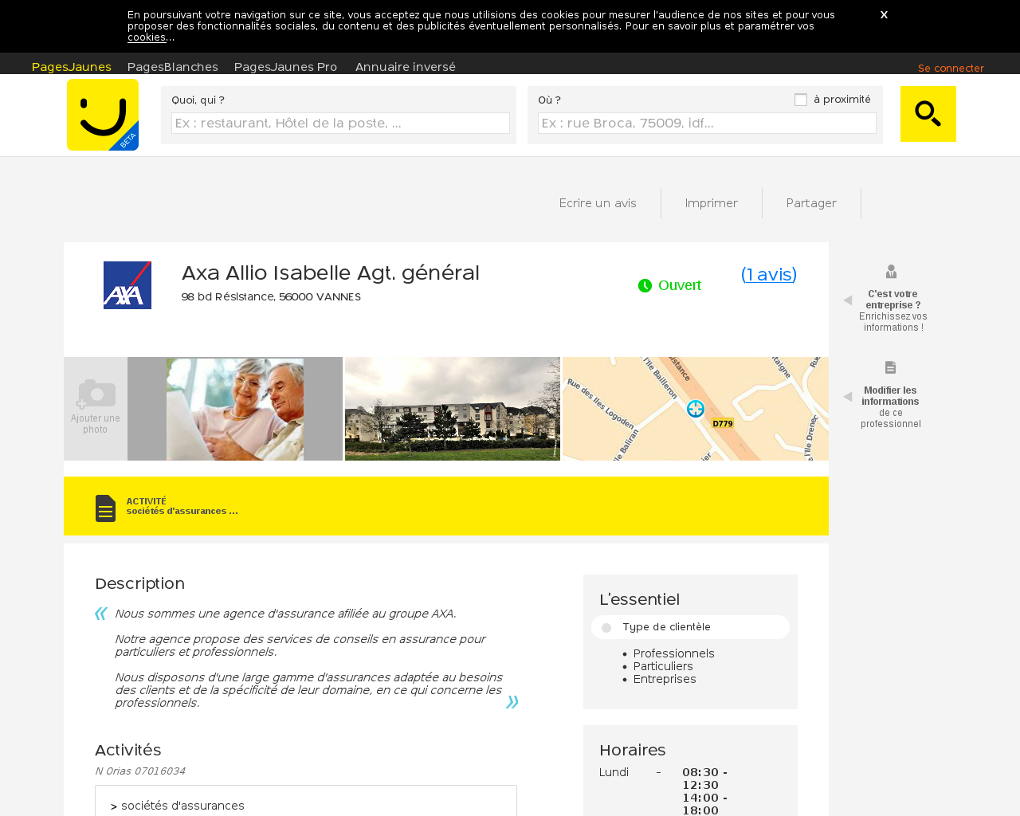Open Modifier les informations link
Viewport: 1020px width, 816px height.
(x=890, y=396)
